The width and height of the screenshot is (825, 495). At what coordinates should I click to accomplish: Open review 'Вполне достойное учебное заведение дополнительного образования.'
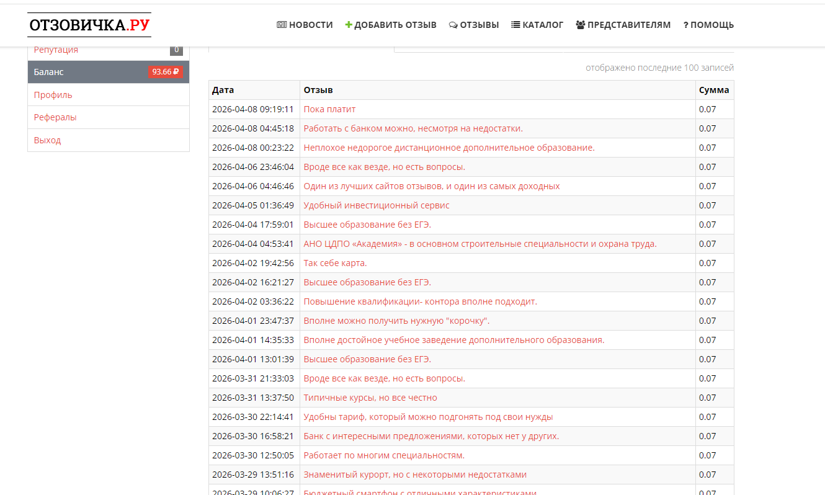point(454,340)
